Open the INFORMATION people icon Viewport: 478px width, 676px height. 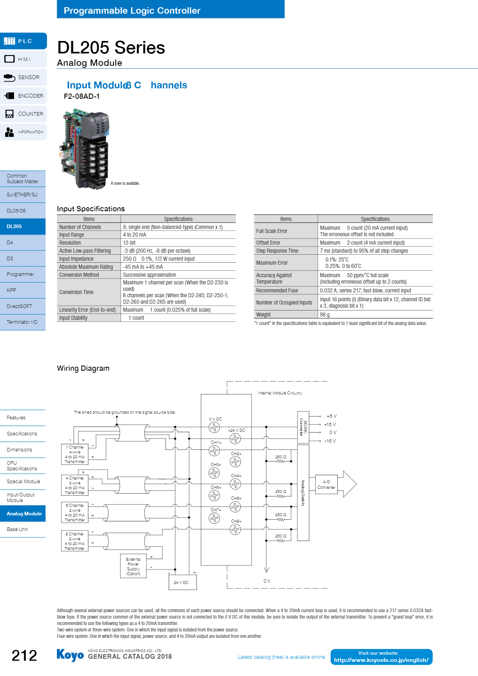9,132
